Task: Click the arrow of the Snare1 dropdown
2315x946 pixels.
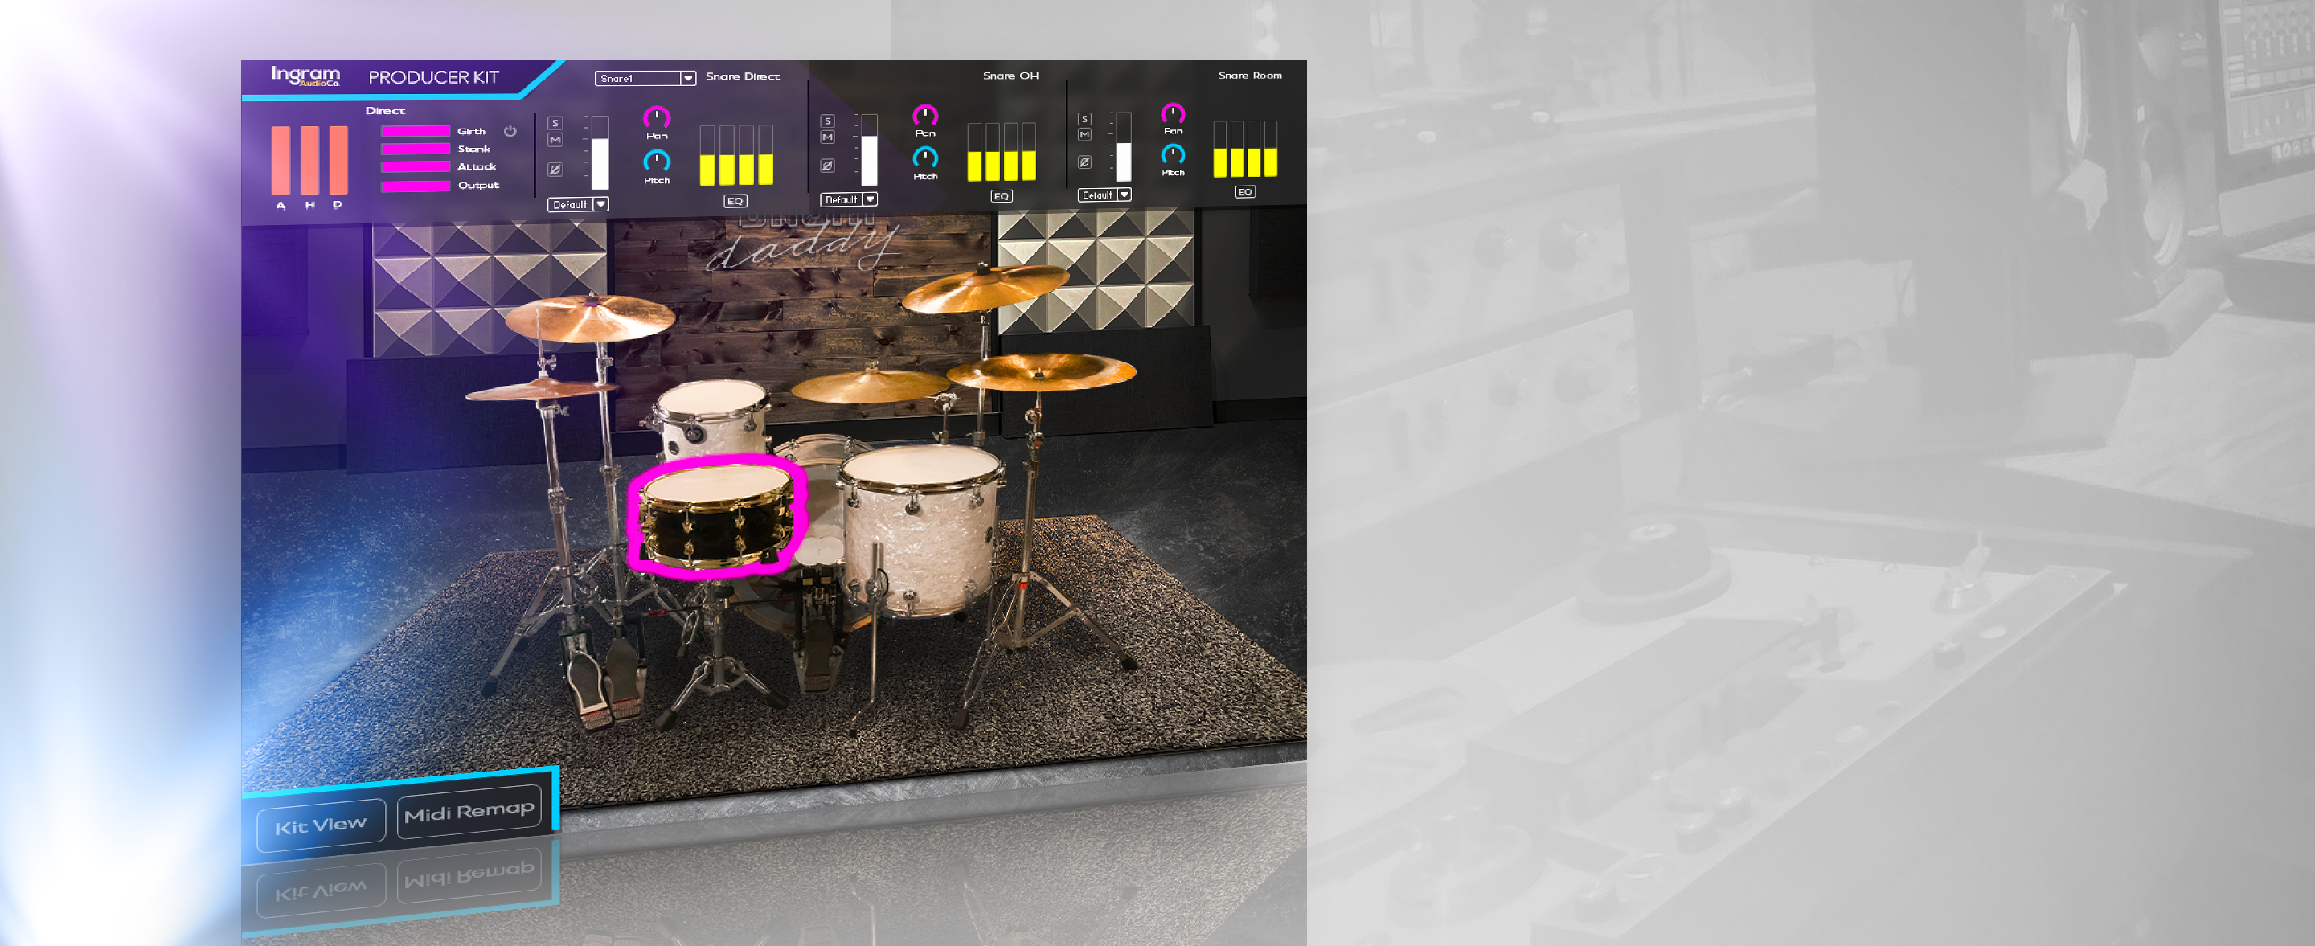Action: point(688,78)
